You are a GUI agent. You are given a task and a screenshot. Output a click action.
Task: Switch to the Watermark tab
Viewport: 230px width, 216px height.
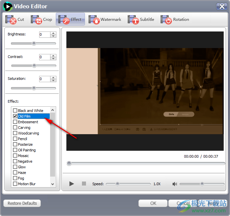[x=105, y=20]
